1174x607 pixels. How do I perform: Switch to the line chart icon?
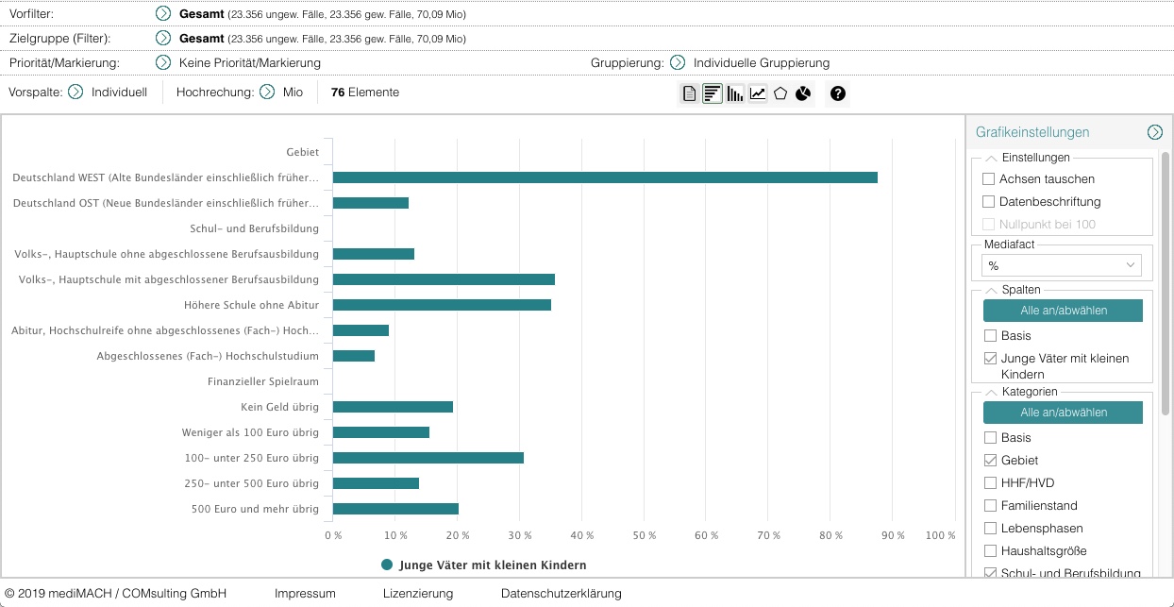point(758,93)
